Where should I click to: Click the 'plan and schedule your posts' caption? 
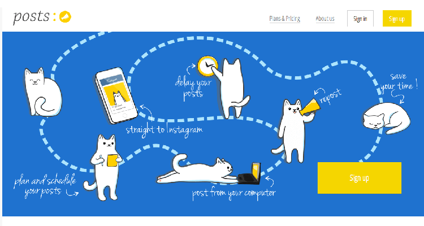click(45, 186)
